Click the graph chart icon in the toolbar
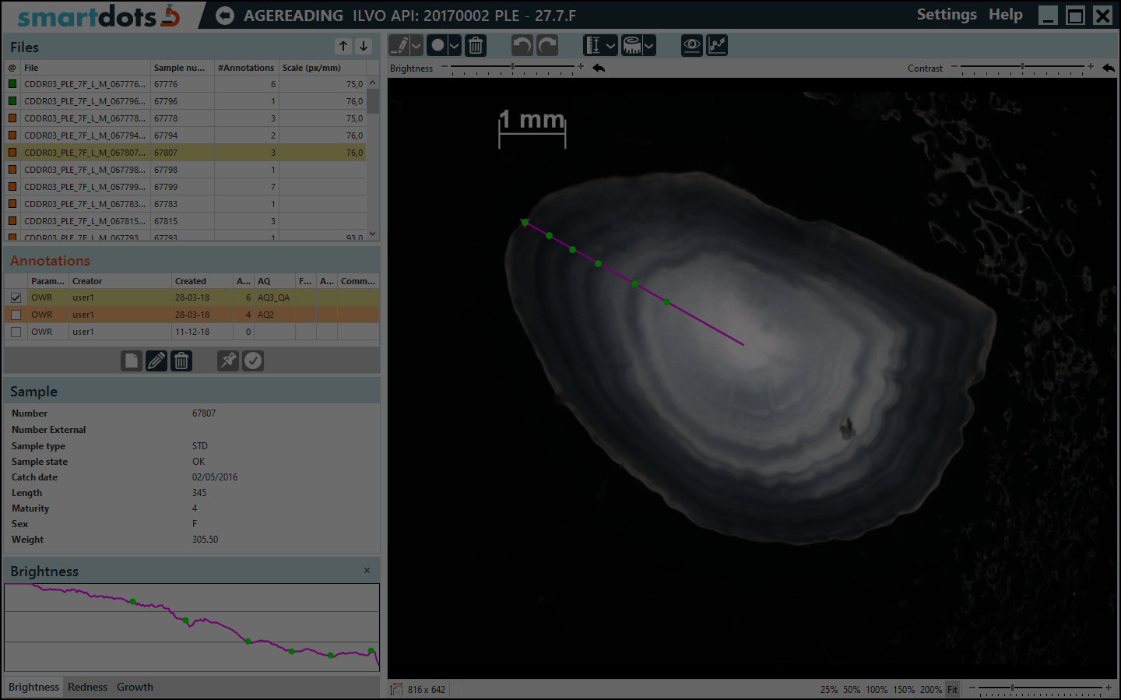Image resolution: width=1121 pixels, height=700 pixels. [717, 46]
